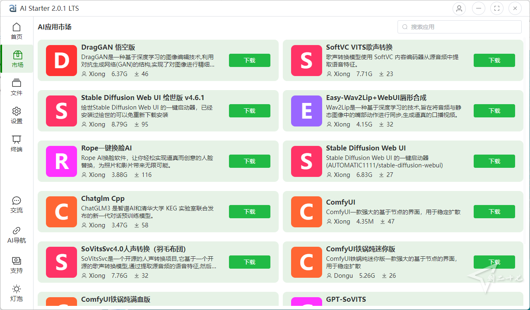Download SoftVC VITS歌声转换

[x=494, y=60]
